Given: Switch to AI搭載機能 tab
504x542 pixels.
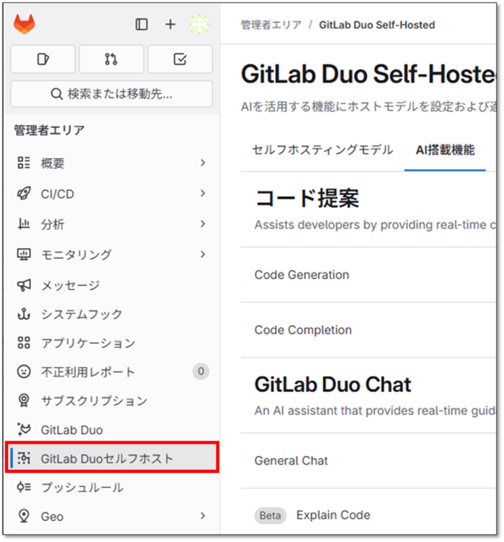Looking at the screenshot, I should click(445, 150).
